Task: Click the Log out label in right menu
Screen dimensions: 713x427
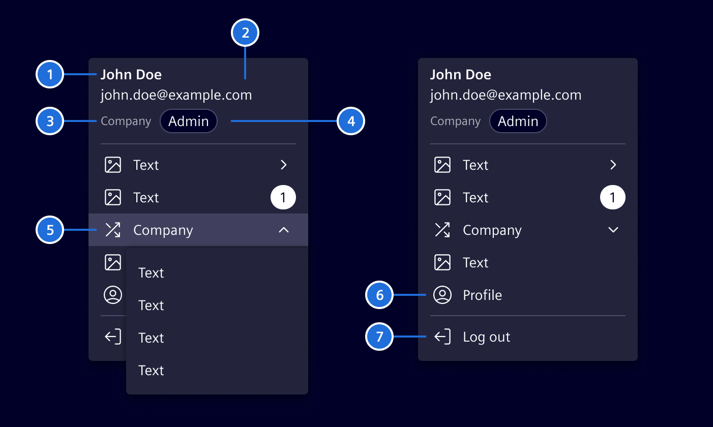Action: (486, 337)
